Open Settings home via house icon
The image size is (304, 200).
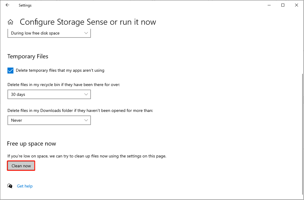(10, 22)
